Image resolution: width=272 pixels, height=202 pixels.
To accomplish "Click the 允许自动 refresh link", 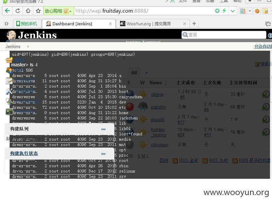I will (x=263, y=46).
